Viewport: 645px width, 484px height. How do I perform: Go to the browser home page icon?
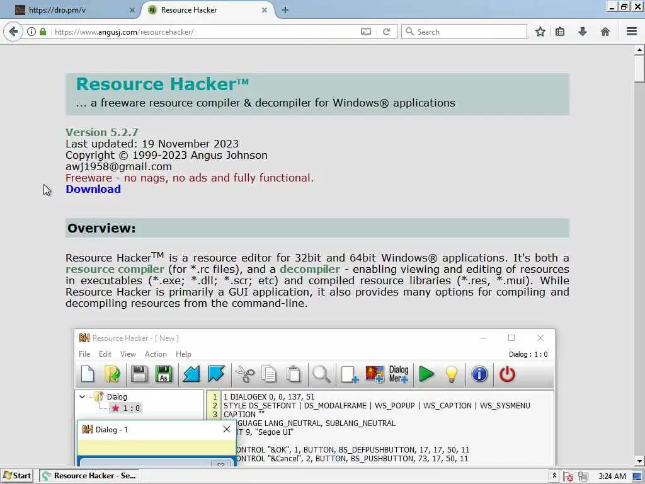(605, 32)
